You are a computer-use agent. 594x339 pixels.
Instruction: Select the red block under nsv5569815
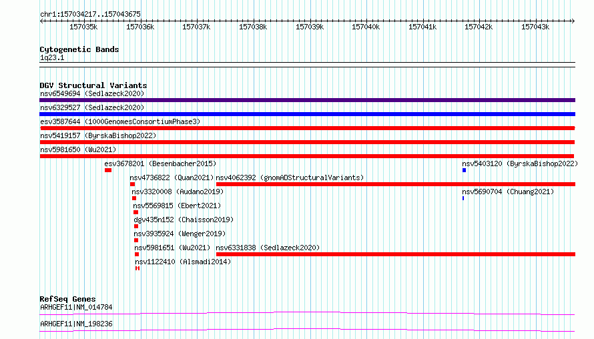click(x=135, y=212)
